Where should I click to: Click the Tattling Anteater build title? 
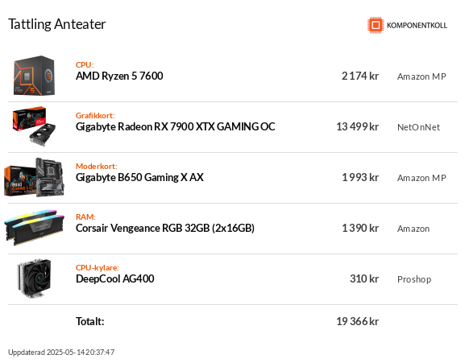(x=56, y=24)
